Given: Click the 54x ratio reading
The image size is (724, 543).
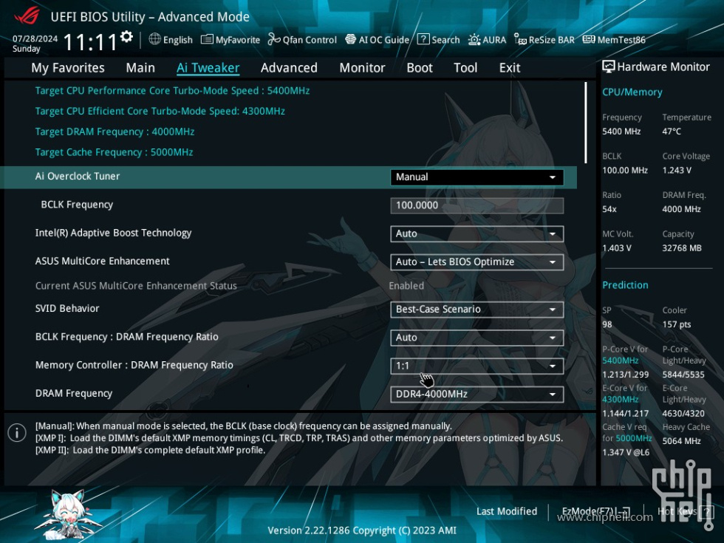Looking at the screenshot, I should pyautogui.click(x=609, y=209).
